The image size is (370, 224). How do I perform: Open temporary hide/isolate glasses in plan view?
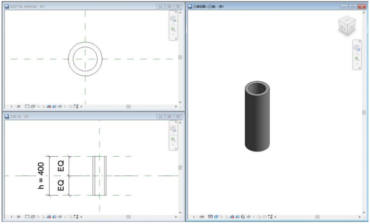click(x=60, y=107)
